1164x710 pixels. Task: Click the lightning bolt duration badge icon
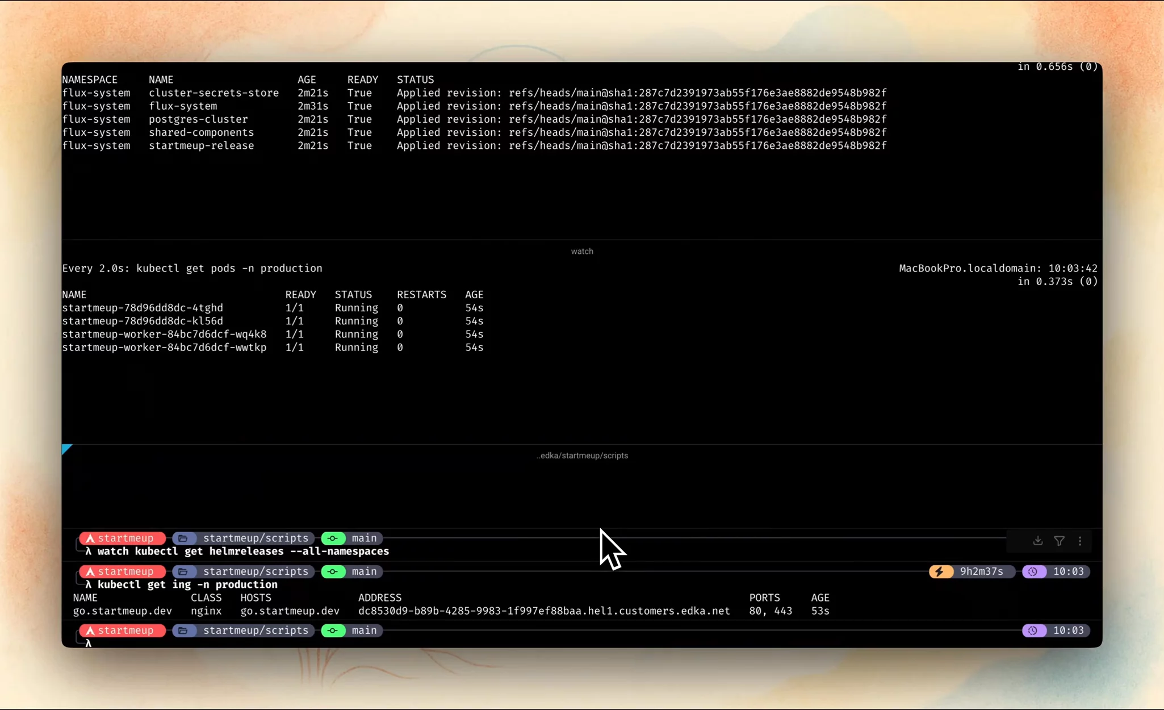pos(940,571)
